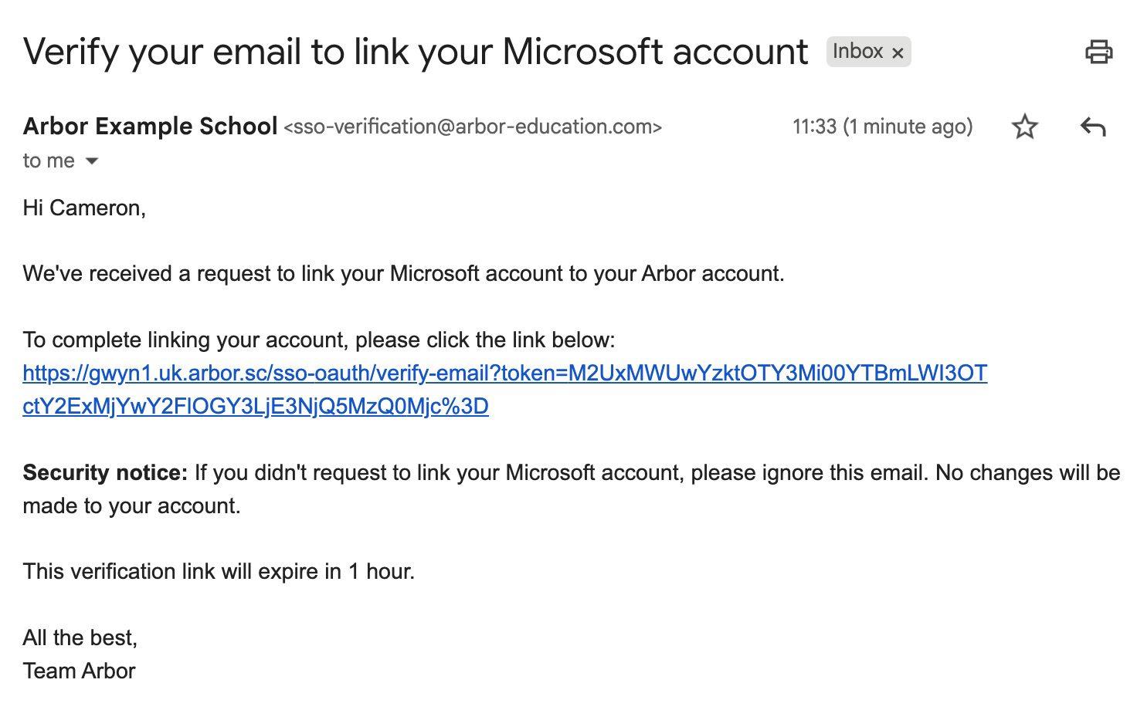This screenshot has height=710, width=1137.
Task: Star this Arbor verification email
Action: click(x=1025, y=127)
